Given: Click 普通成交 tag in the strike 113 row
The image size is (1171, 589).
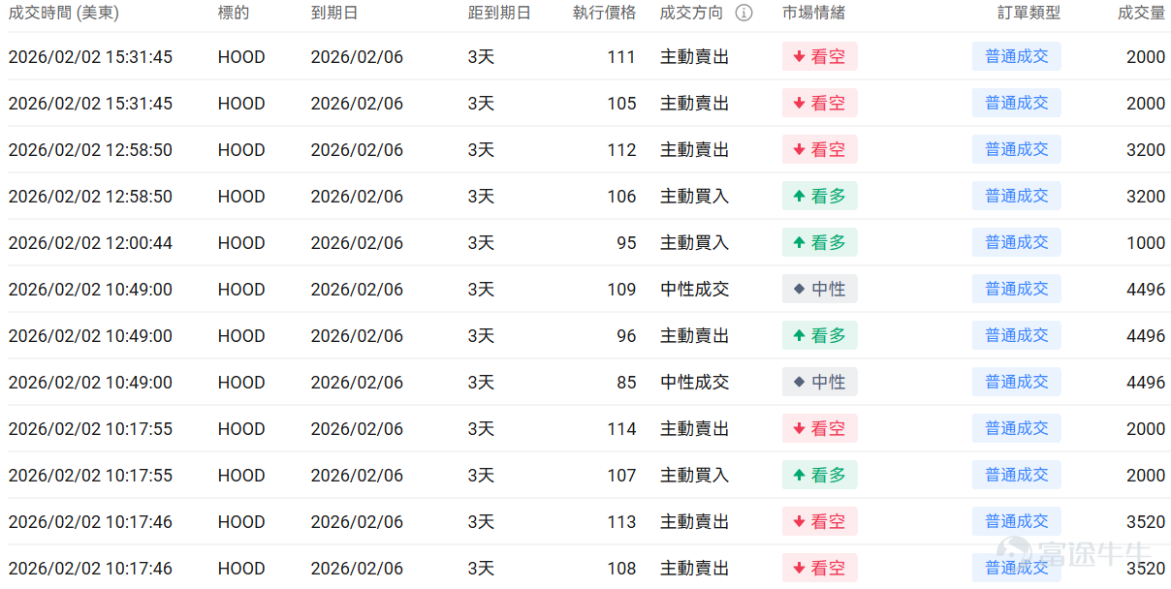Looking at the screenshot, I should [1017, 521].
